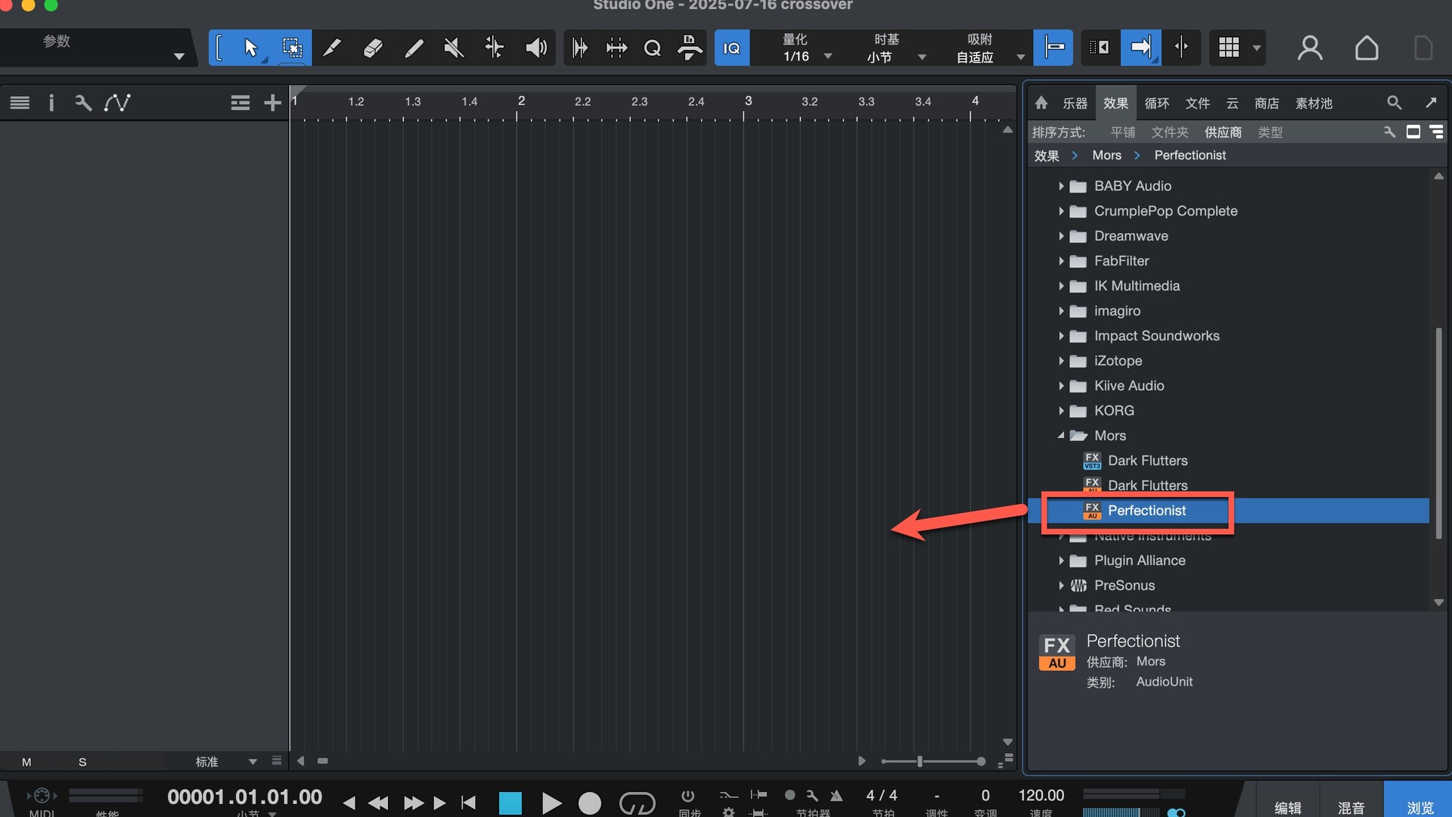Expand the BABY Audio folder
1452x817 pixels.
[x=1061, y=186]
